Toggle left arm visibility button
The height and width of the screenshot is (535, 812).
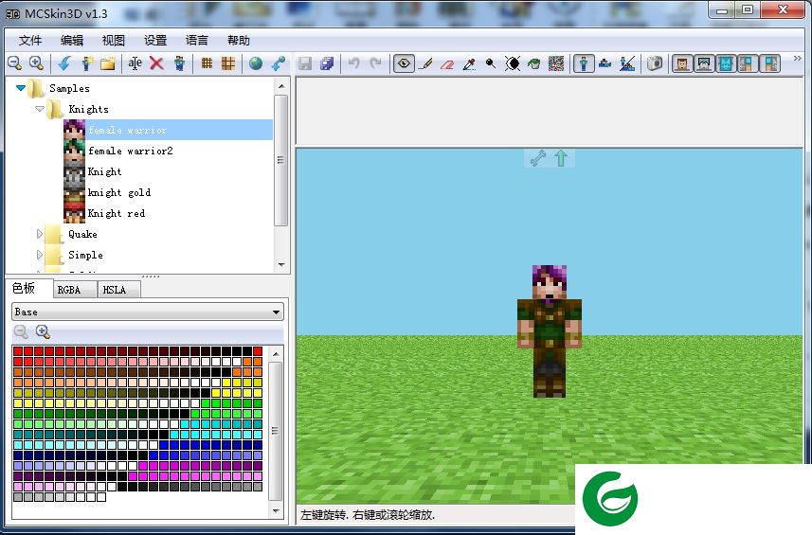pyautogui.click(x=748, y=63)
